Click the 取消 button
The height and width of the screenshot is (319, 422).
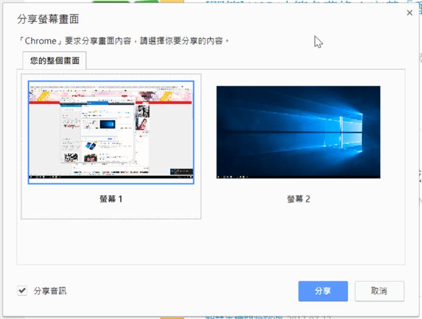379,291
